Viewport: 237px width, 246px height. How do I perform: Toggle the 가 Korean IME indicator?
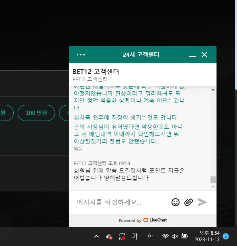pyautogui.click(x=135, y=236)
